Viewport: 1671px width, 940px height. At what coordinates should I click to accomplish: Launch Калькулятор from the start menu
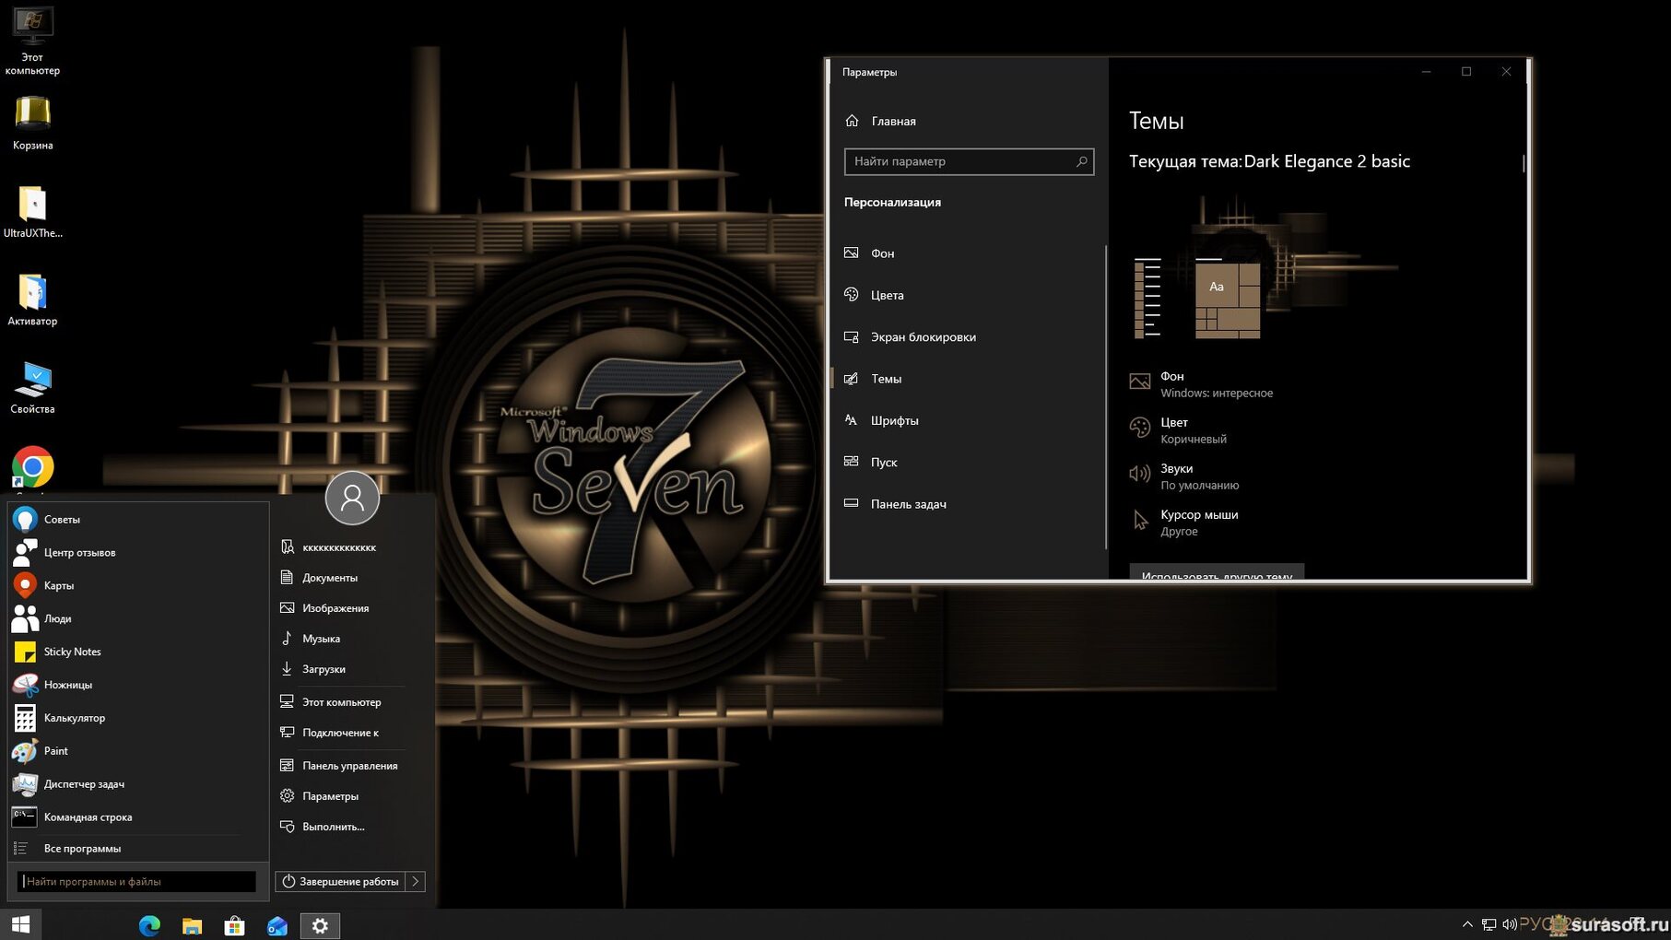(x=74, y=718)
